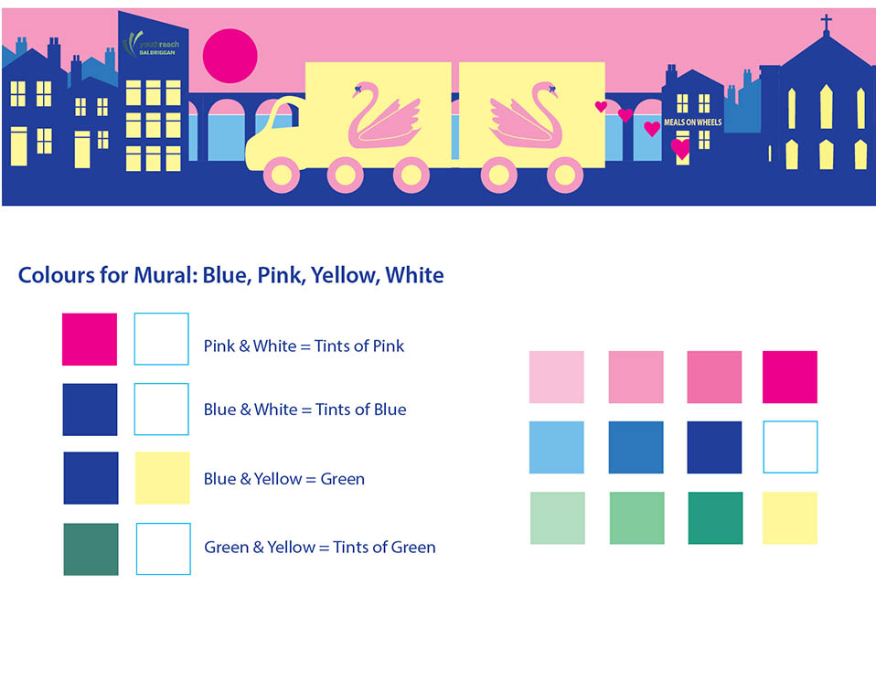Viewport: 876px width, 692px height.
Task: Select the swan on the left truck panel
Action: (379, 115)
